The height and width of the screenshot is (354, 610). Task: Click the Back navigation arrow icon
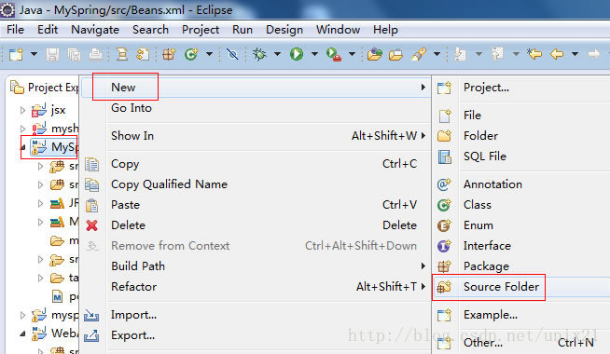coord(557,54)
